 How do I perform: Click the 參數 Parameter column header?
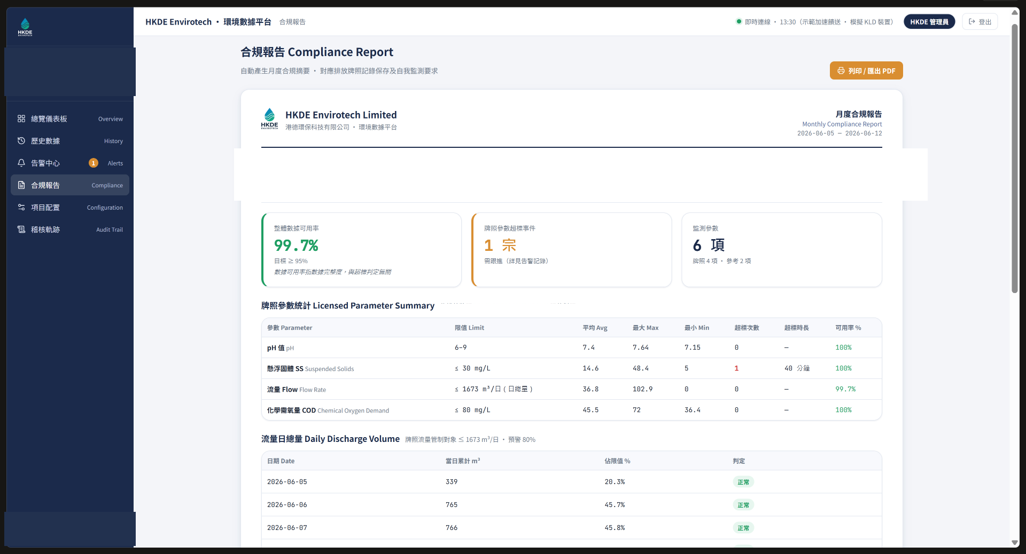point(290,328)
